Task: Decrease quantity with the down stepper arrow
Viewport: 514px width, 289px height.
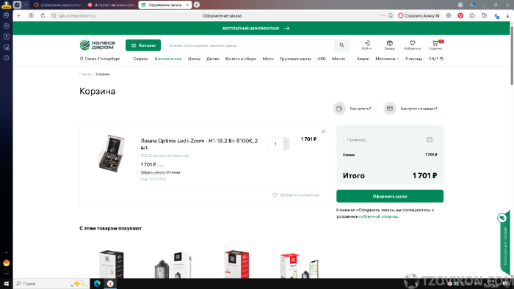Action: coord(286,147)
